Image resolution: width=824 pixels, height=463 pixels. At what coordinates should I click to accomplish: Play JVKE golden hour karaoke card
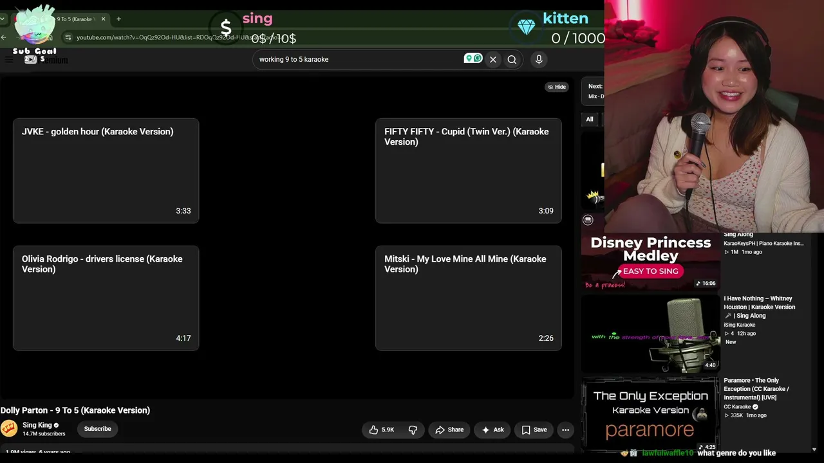pyautogui.click(x=106, y=170)
